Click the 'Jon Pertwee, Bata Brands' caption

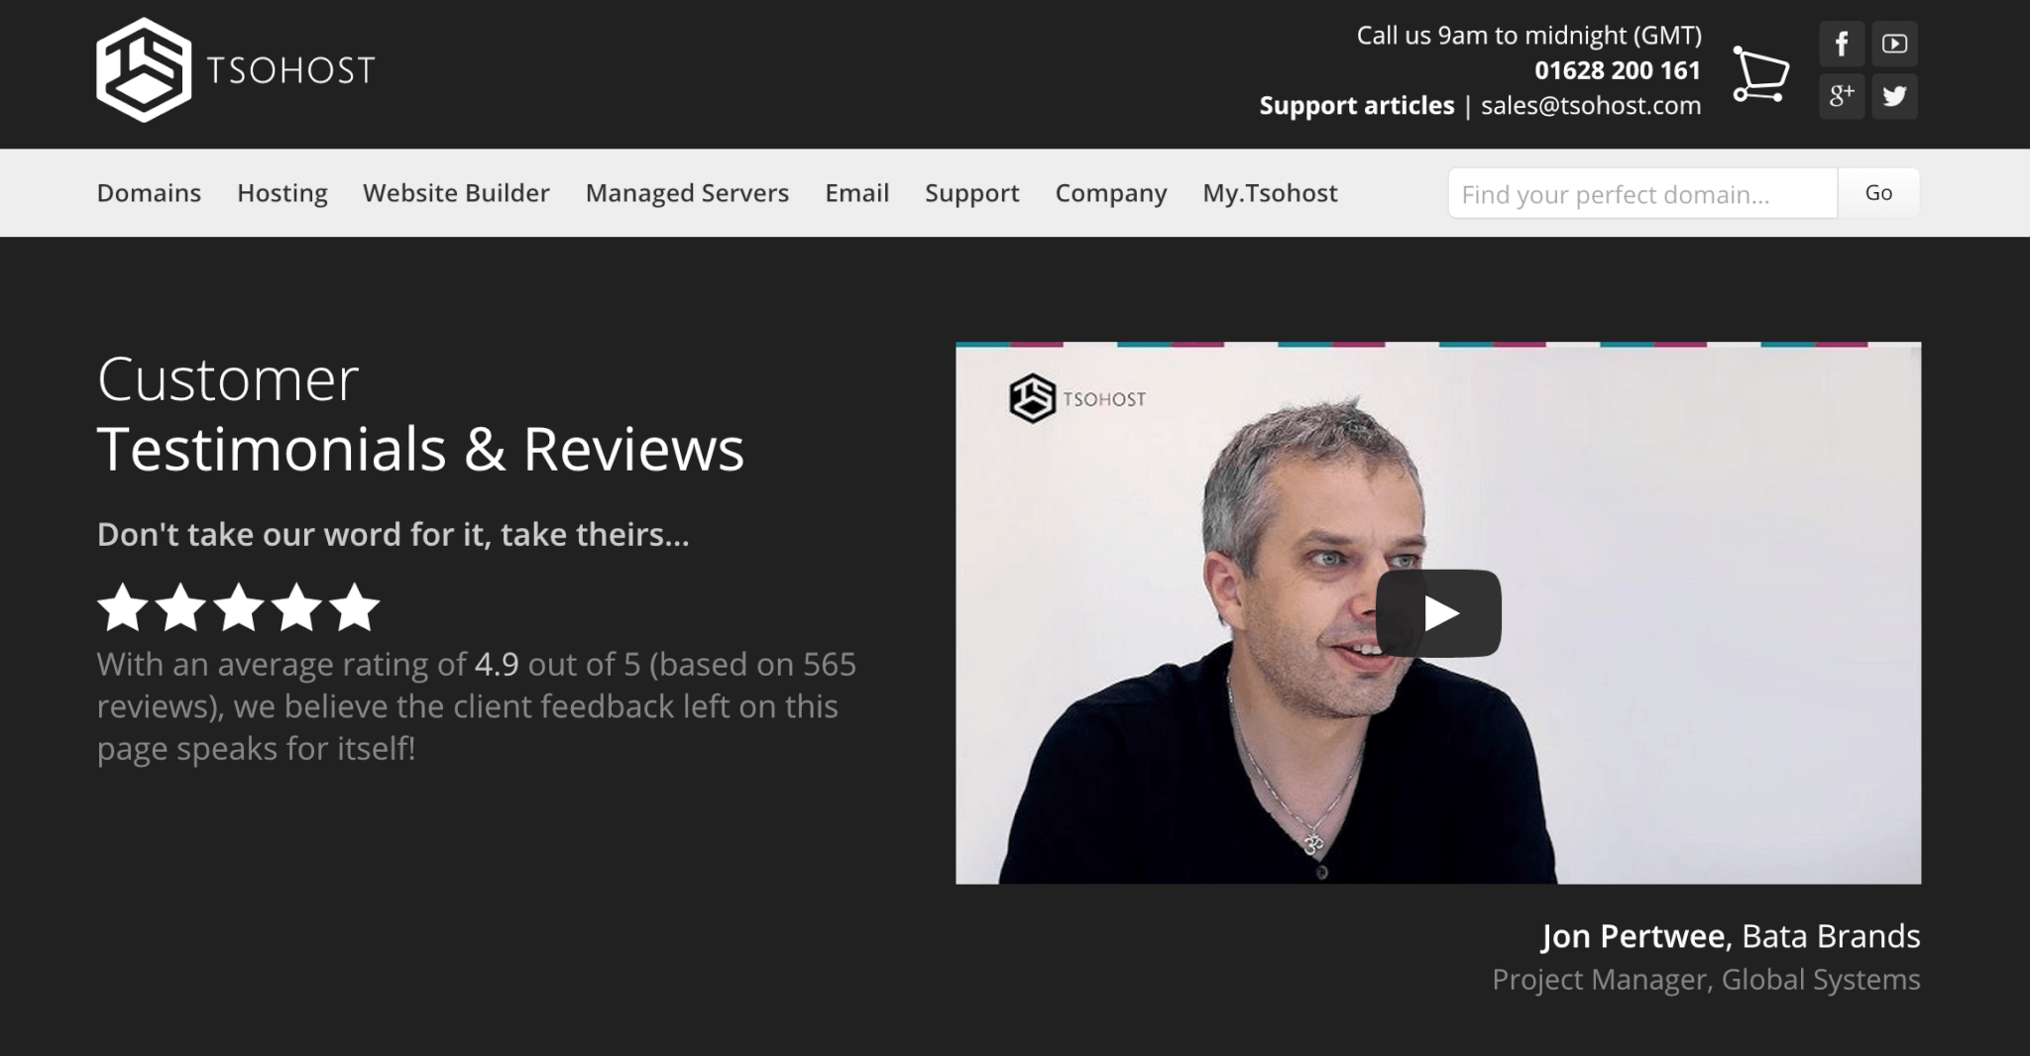point(1731,936)
